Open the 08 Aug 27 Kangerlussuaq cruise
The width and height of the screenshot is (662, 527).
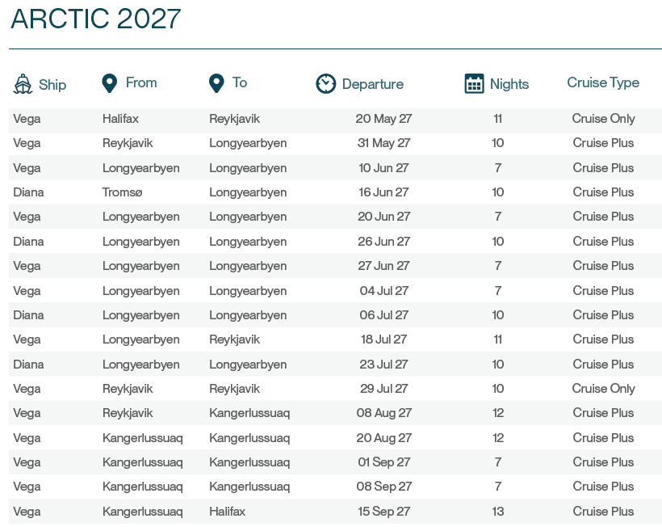tap(383, 413)
